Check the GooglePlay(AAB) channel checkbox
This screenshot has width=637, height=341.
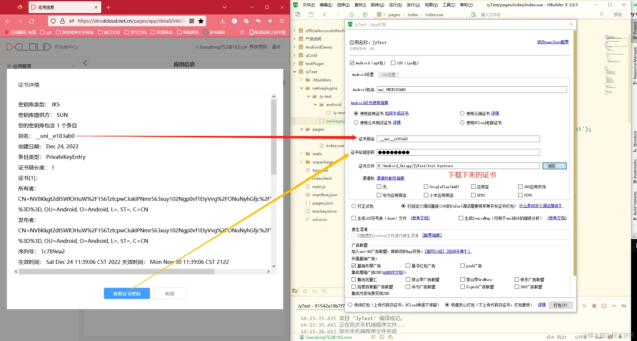[426, 187]
